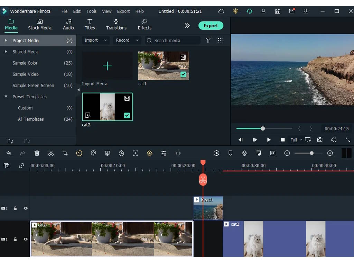The image size is (354, 265).
Task: Open the cloud icon in title bar
Action: pos(221,11)
